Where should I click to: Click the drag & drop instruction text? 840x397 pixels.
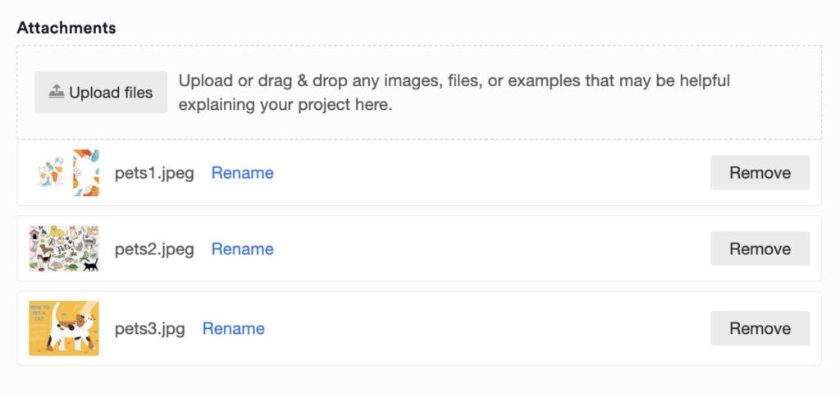(454, 93)
